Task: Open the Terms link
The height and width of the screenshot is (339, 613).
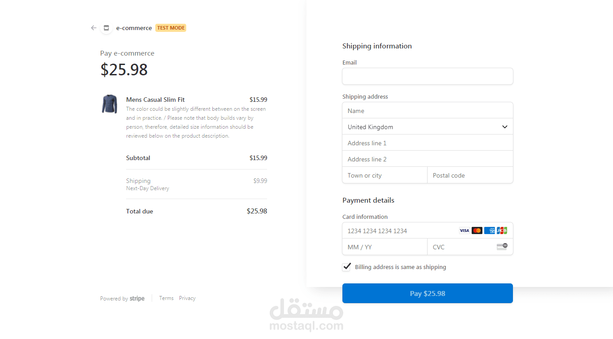Action: tap(166, 298)
